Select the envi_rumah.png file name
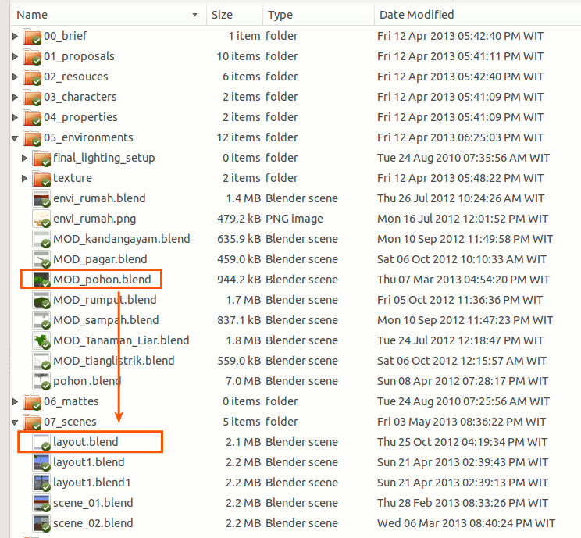 coord(94,219)
